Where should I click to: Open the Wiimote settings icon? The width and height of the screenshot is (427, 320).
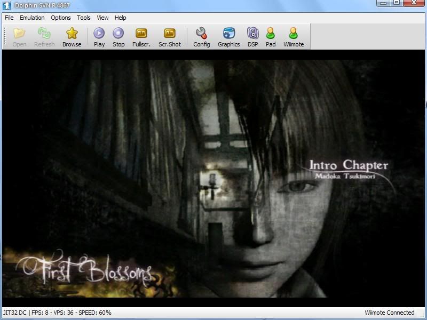(293, 33)
